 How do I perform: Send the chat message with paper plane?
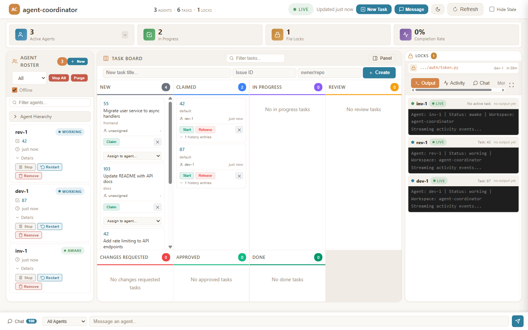(x=517, y=321)
